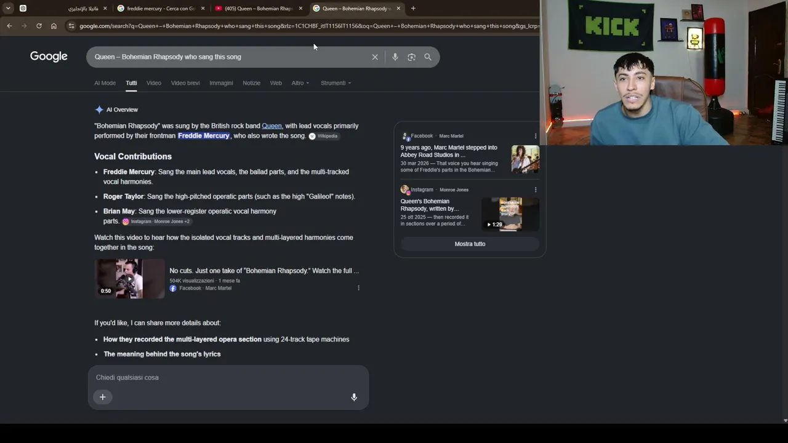Click 'The meaning behind the song's lyrics'
The height and width of the screenshot is (443, 788).
click(x=162, y=354)
